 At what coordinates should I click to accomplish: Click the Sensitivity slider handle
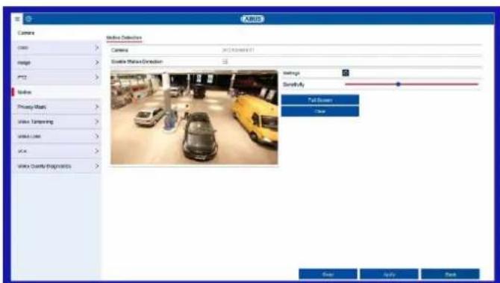(x=398, y=84)
